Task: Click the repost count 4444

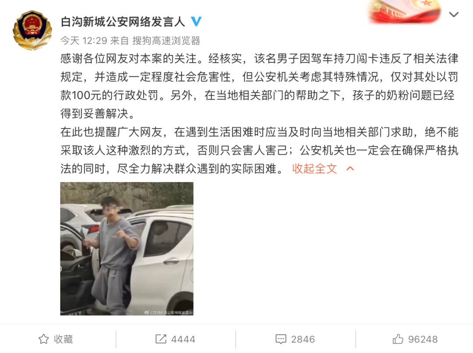Action: point(183,339)
